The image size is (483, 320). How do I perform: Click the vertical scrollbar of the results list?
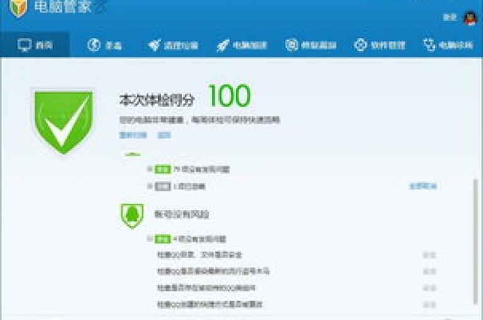(x=475, y=242)
